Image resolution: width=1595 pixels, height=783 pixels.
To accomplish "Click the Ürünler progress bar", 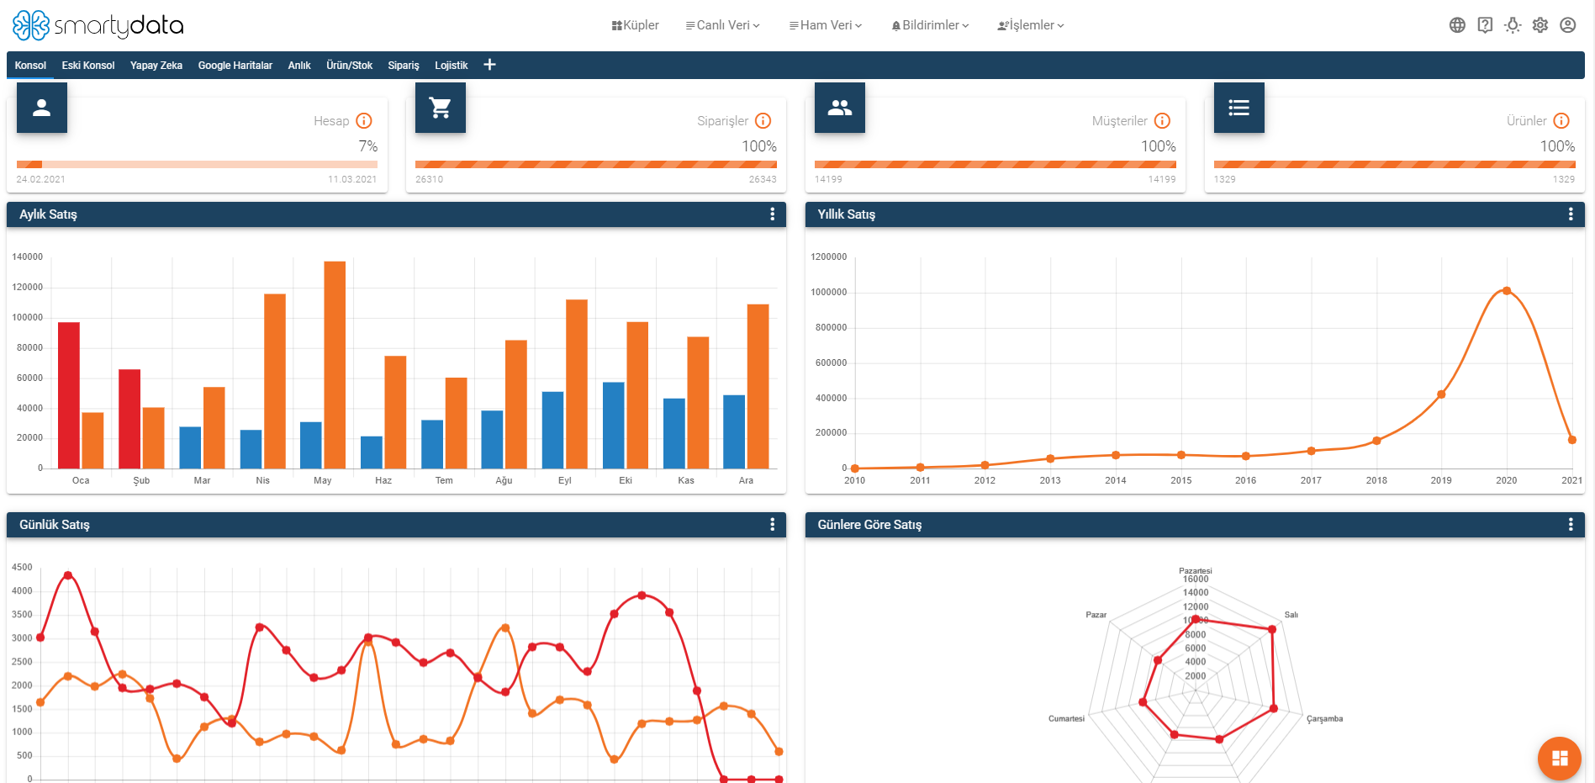I will click(1395, 165).
